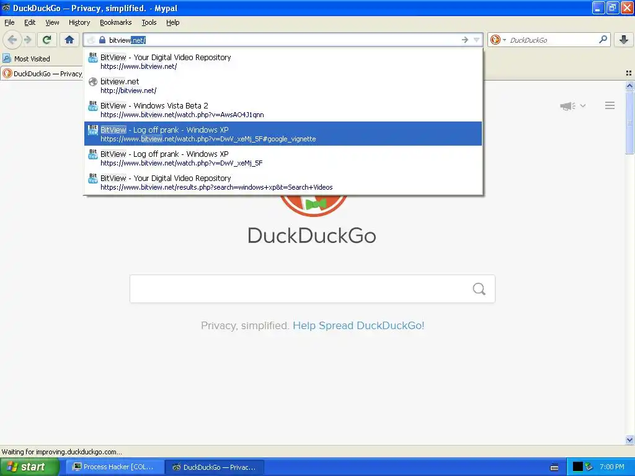Expand the chevron next to the megaphone

(x=583, y=105)
